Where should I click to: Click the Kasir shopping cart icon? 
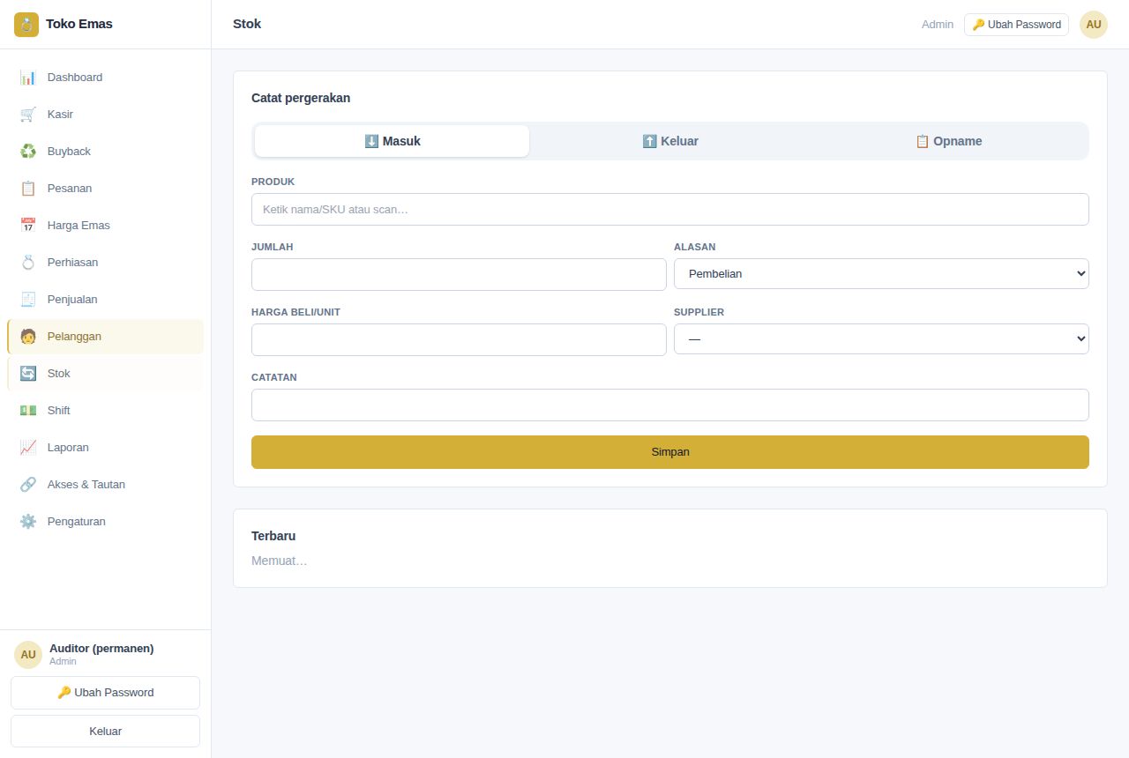pyautogui.click(x=28, y=115)
